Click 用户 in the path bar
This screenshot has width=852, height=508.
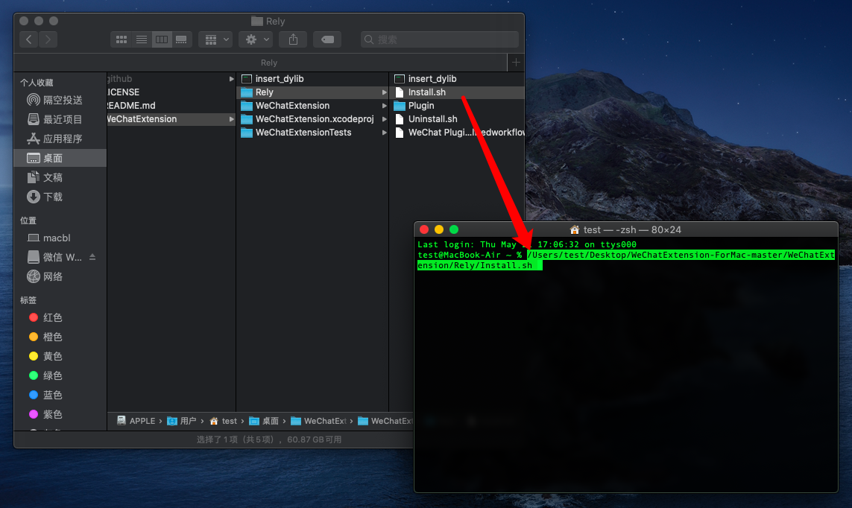181,421
